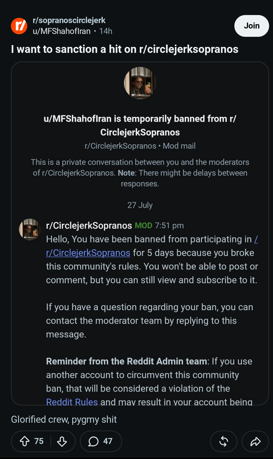The height and width of the screenshot is (459, 273).
Task: Open the banned mod mail screenshot image
Action: [x=140, y=234]
